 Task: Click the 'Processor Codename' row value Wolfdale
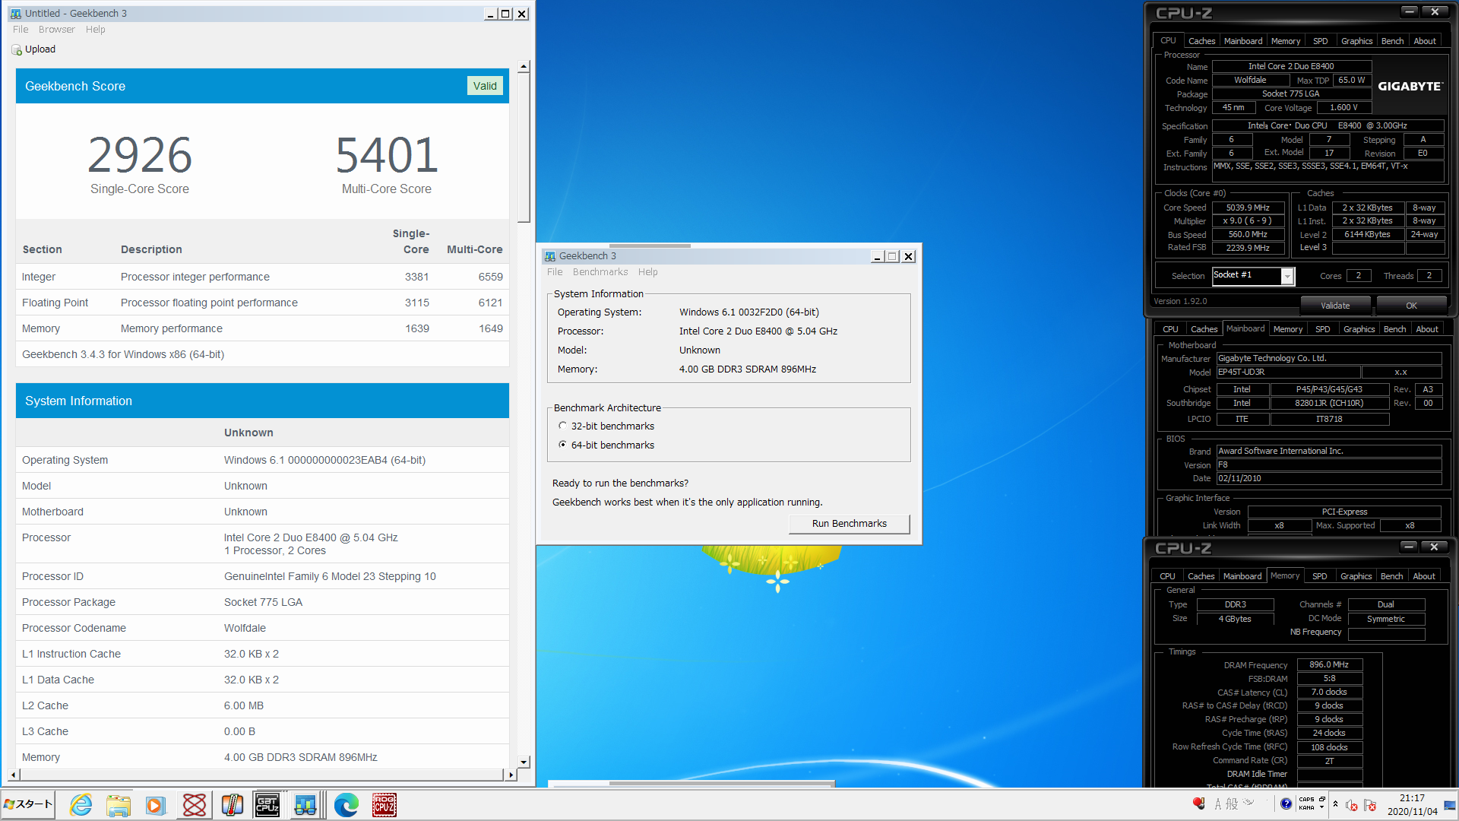point(245,628)
